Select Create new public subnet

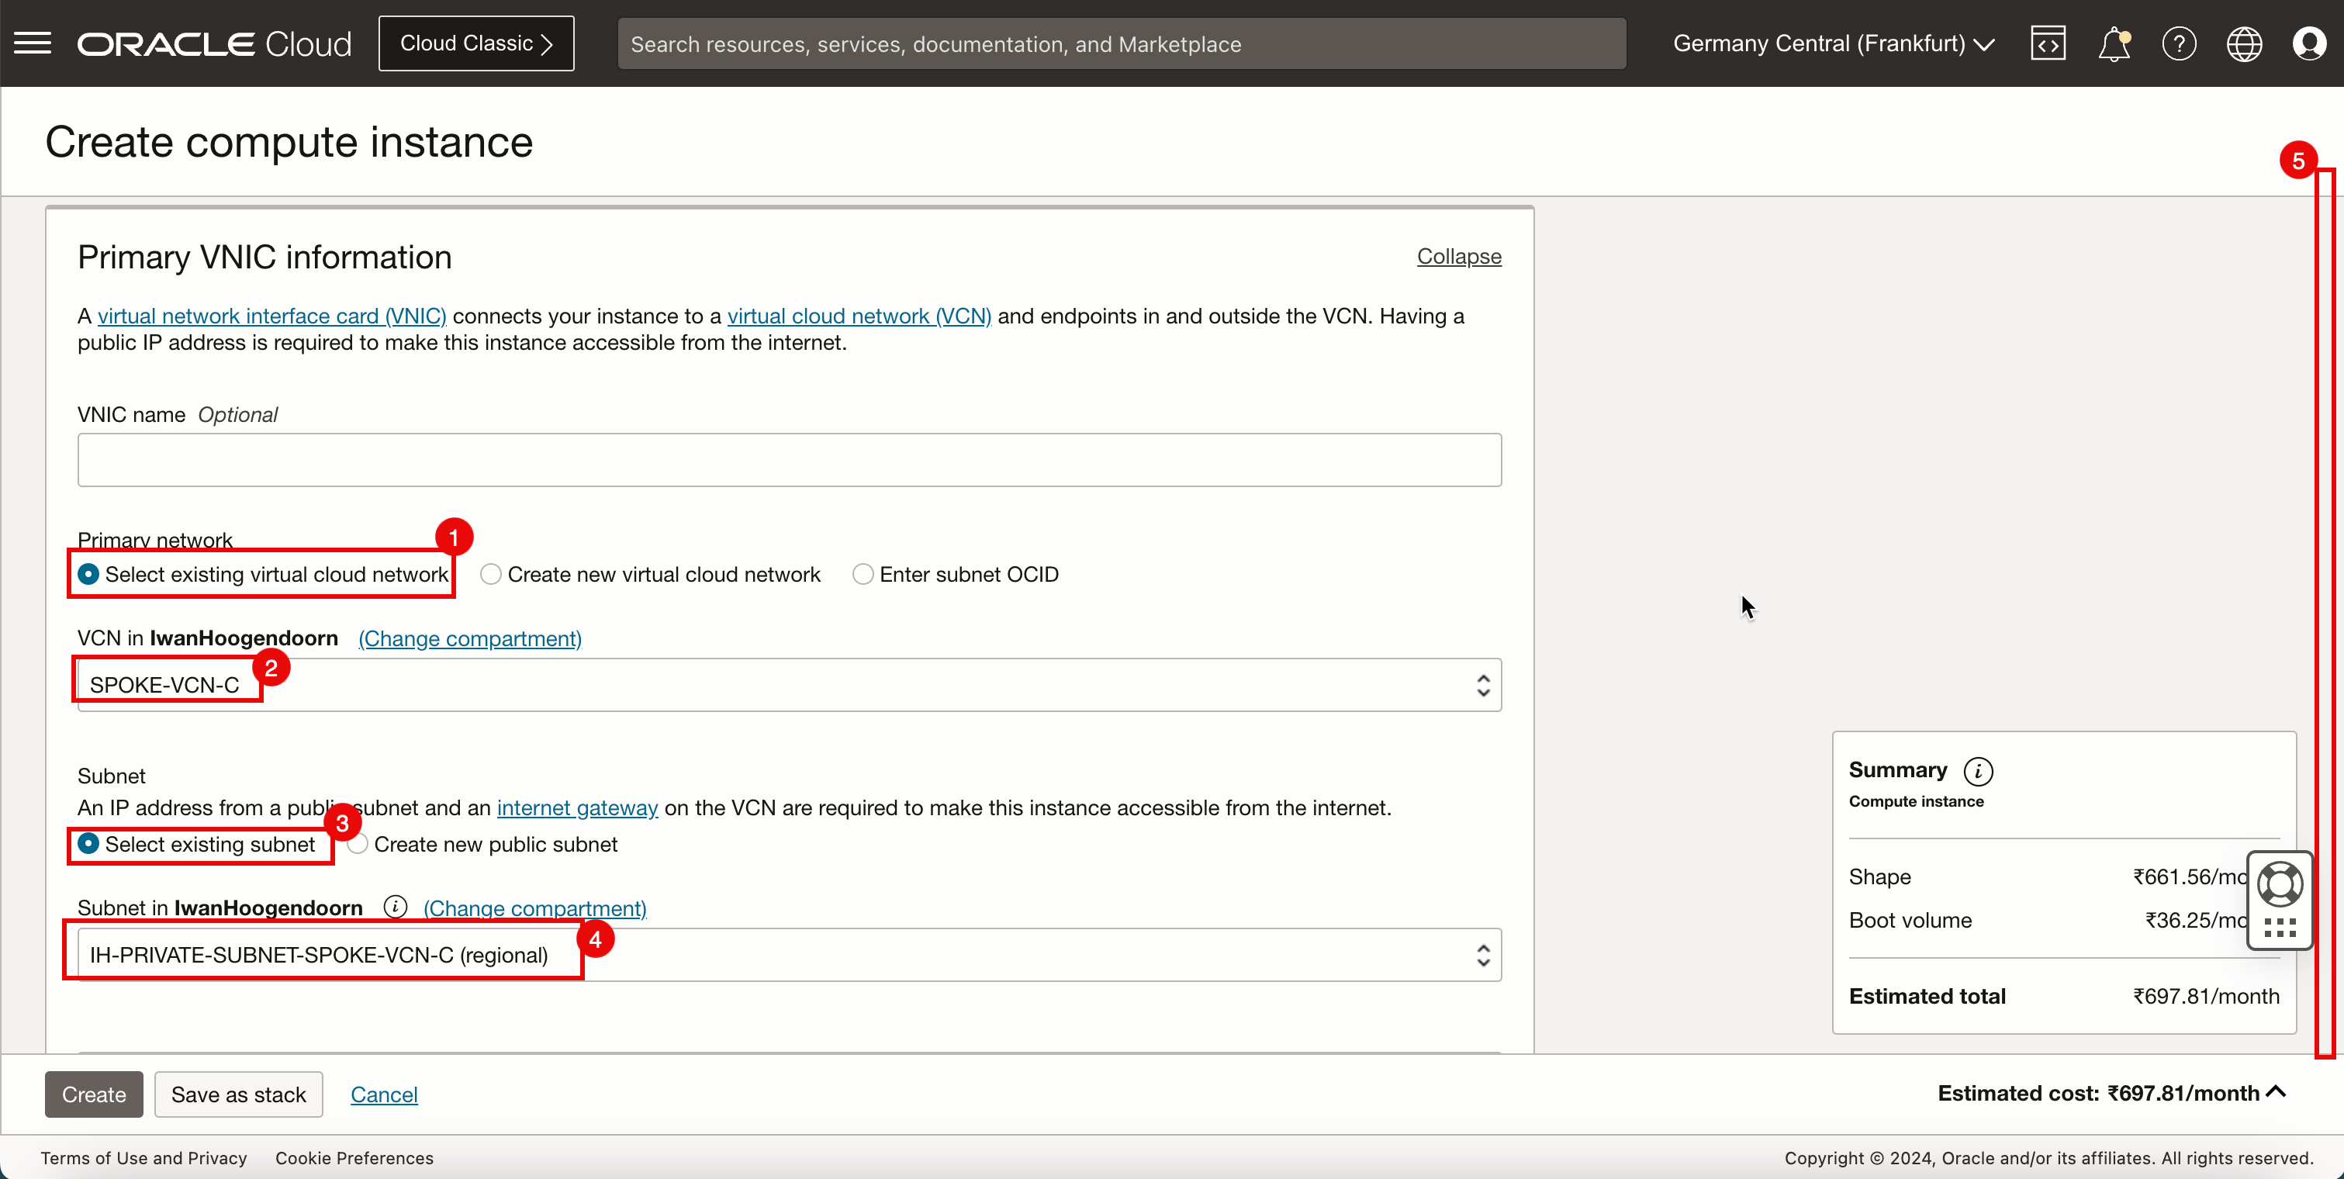click(x=358, y=844)
